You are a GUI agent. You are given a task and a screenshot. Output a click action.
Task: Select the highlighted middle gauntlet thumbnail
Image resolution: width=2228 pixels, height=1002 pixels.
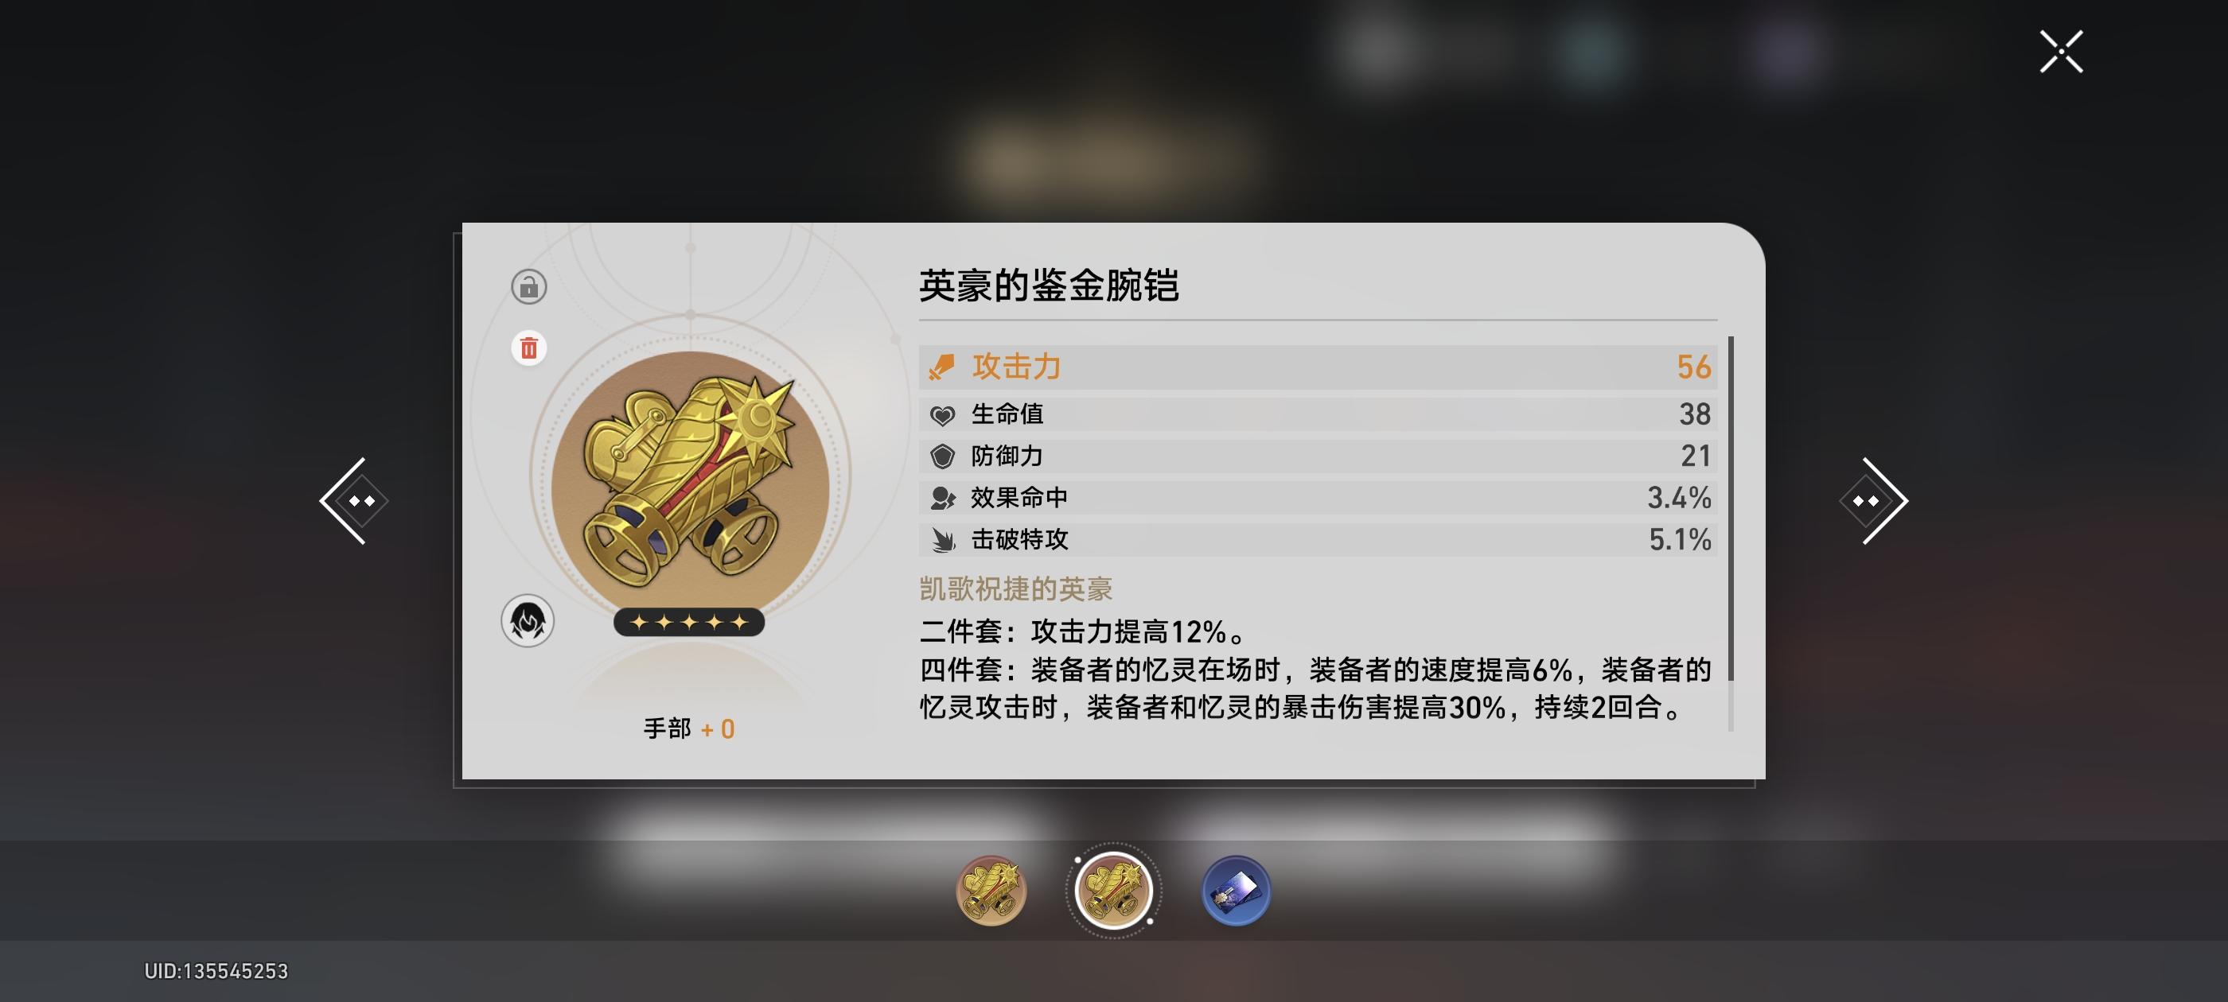[x=1113, y=891]
